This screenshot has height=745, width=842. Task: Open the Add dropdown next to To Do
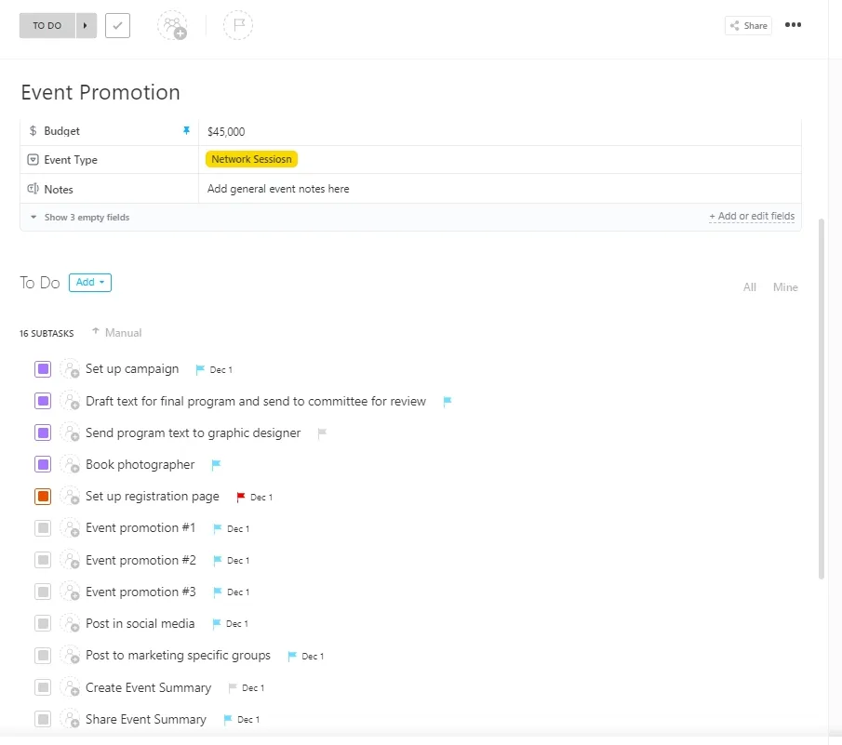point(89,283)
